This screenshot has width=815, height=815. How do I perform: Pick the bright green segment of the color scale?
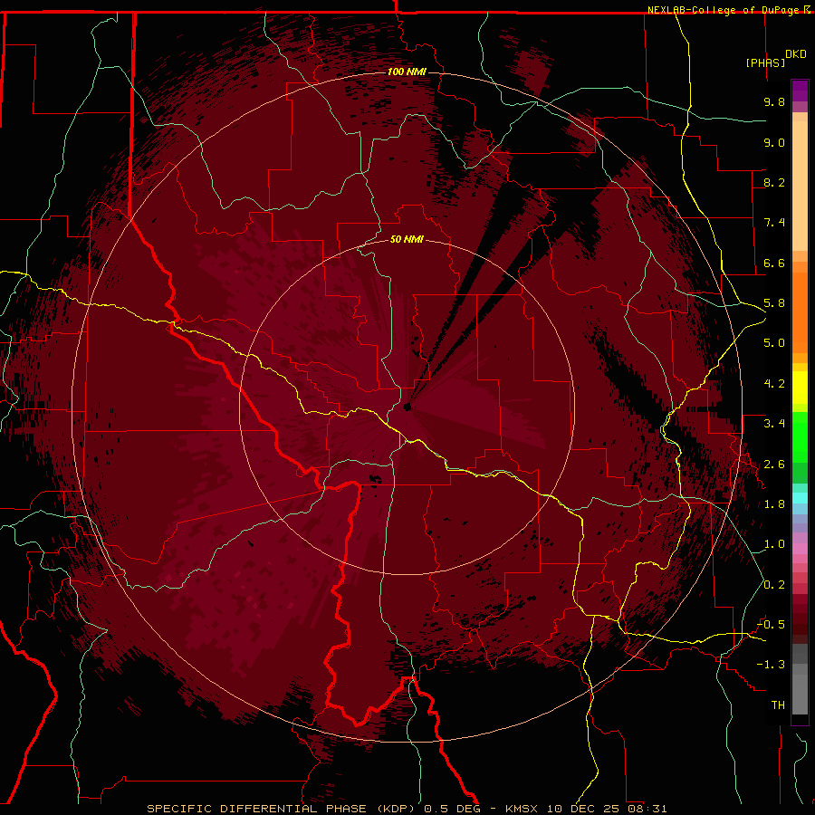point(800,436)
